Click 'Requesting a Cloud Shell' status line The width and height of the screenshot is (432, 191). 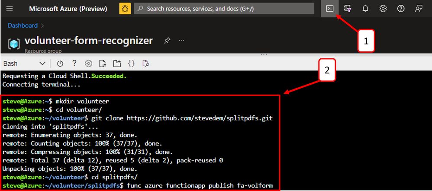tap(64, 76)
